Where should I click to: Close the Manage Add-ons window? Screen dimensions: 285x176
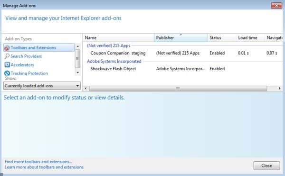coord(276,5)
